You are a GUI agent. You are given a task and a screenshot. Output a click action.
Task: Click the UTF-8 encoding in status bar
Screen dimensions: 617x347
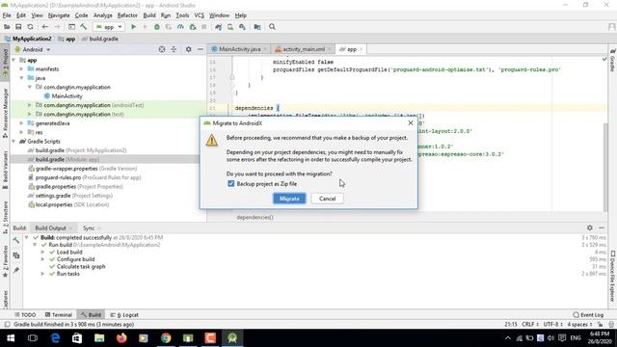pyautogui.click(x=552, y=324)
